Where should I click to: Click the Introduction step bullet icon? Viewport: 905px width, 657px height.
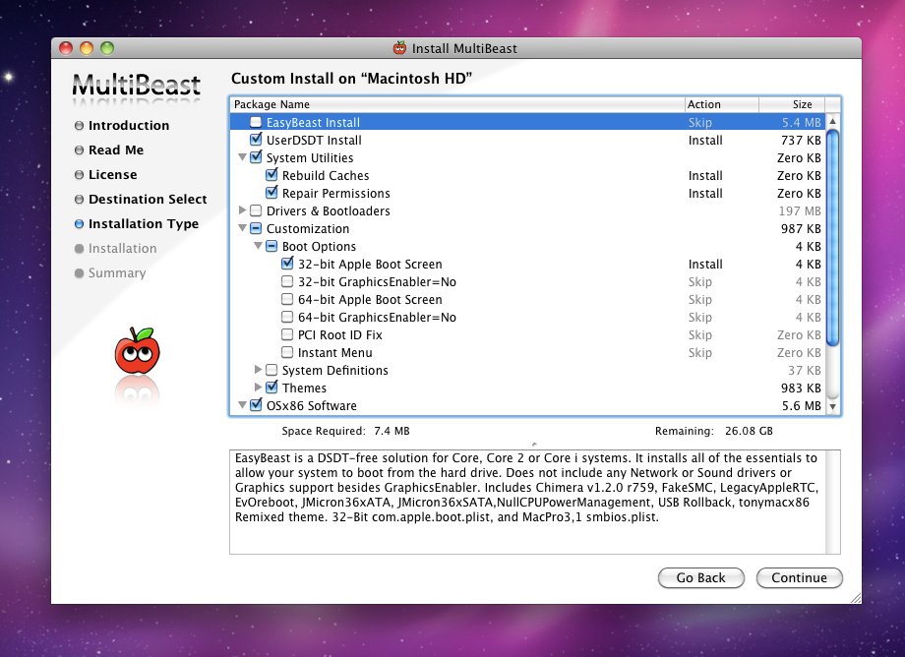click(79, 126)
